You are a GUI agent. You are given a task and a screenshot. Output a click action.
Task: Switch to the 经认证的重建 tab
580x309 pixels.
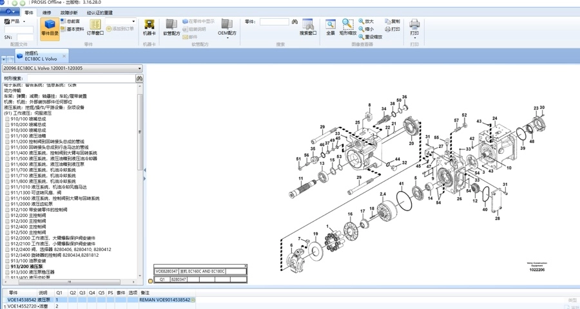[100, 13]
